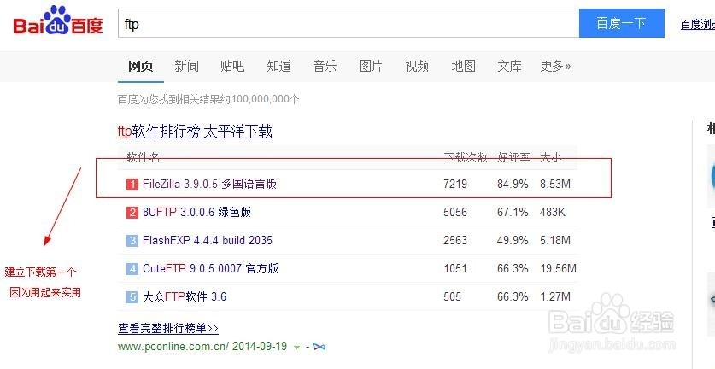Click download count 1051
715x369 pixels.
point(455,269)
